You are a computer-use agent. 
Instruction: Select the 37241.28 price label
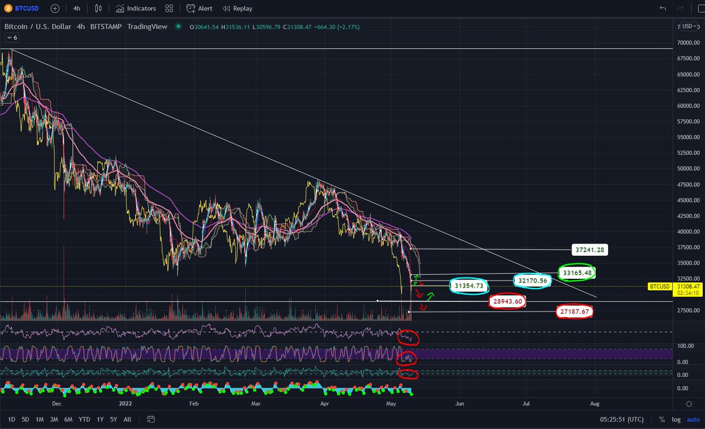click(589, 250)
